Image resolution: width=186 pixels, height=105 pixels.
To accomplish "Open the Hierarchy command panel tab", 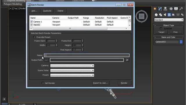I will click(165, 9).
